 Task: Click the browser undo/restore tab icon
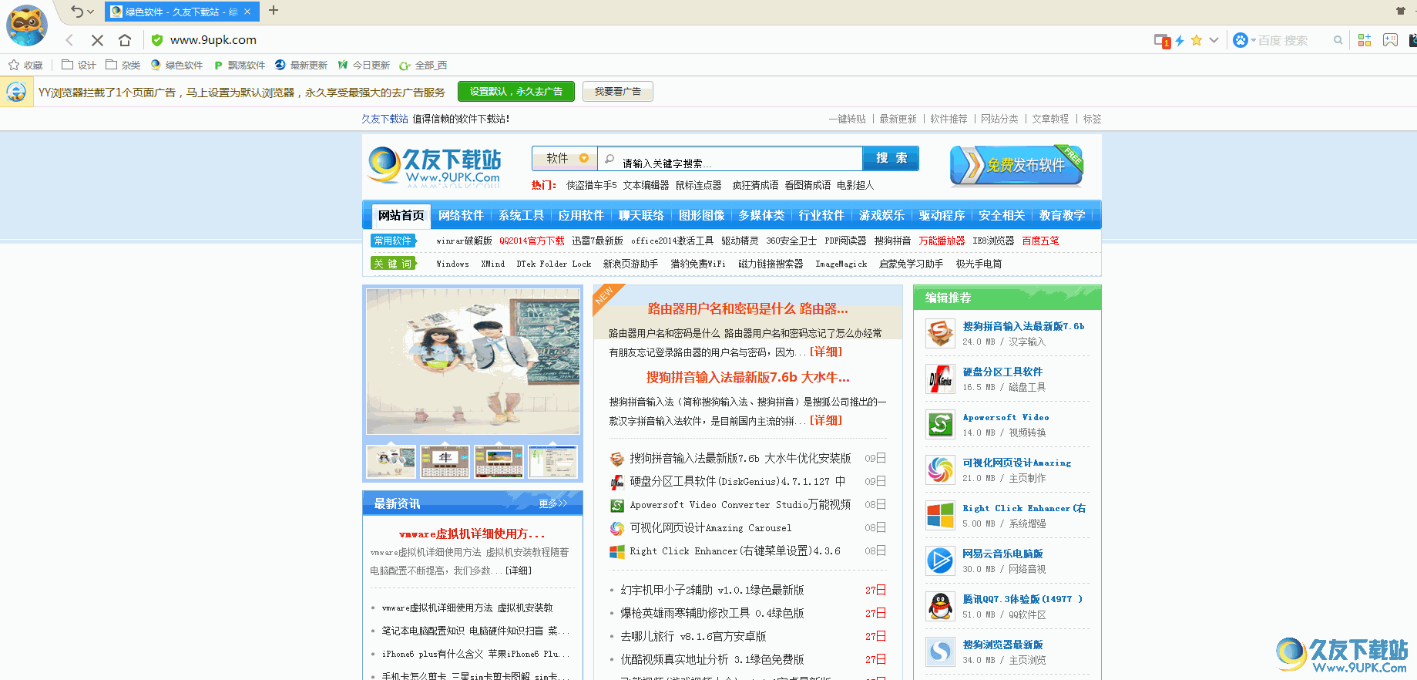[76, 12]
